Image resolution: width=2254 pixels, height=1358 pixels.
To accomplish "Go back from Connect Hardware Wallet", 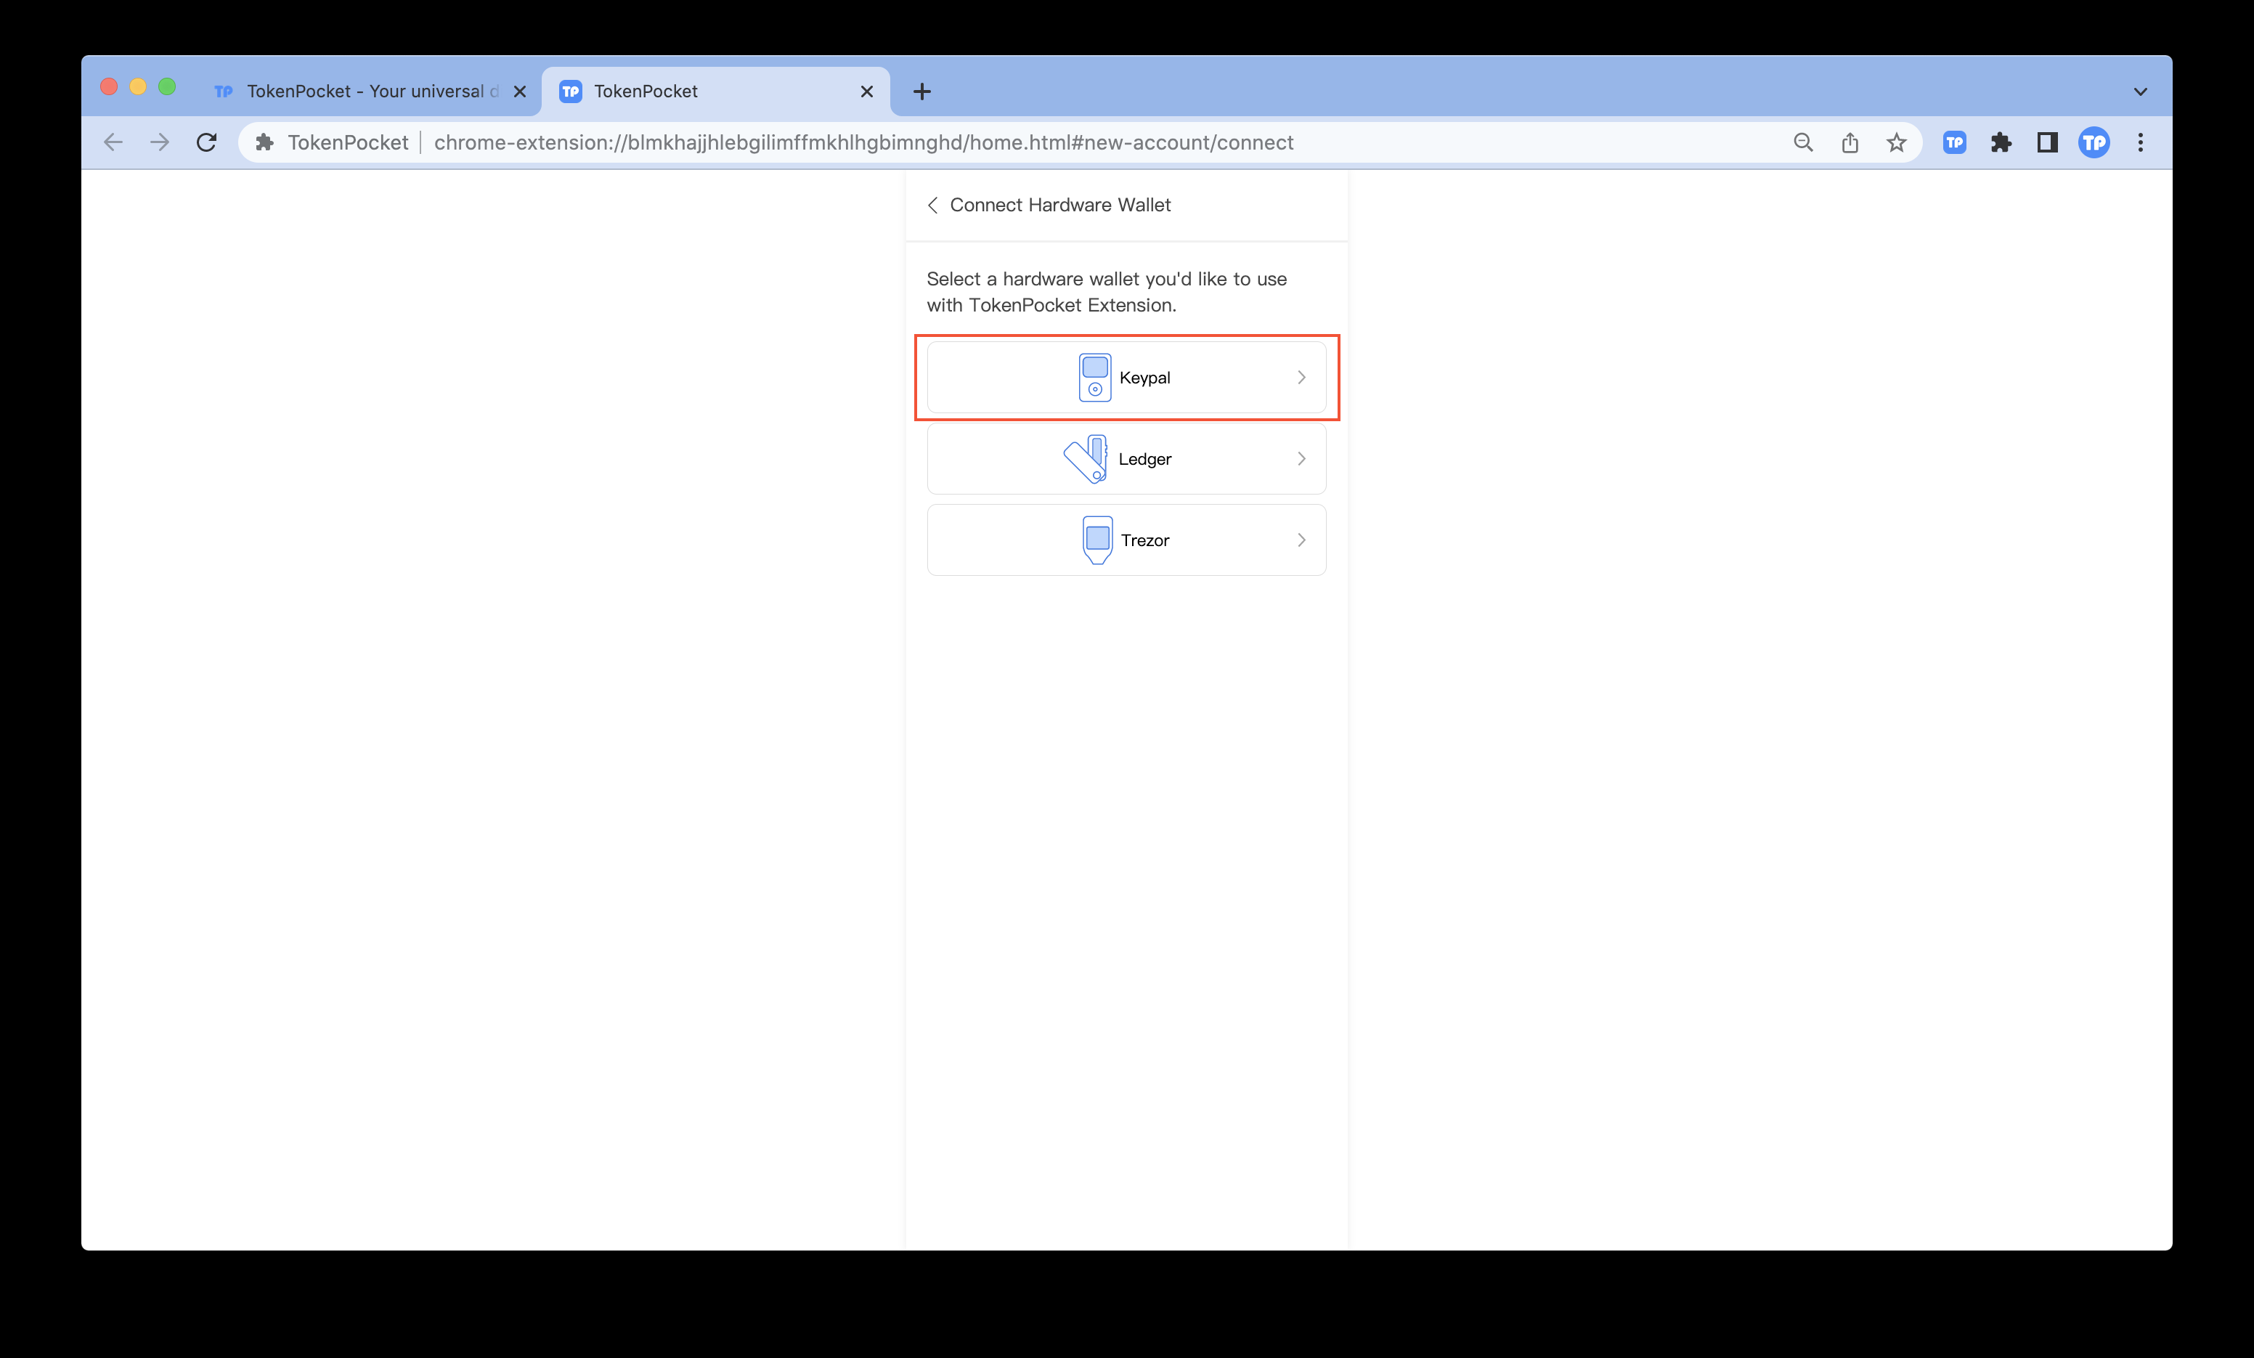I will (x=932, y=205).
